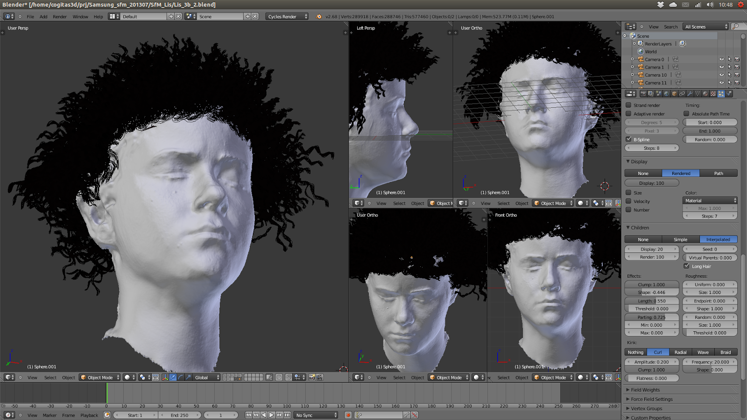
Task: Set kink type to Wave
Action: (703, 352)
